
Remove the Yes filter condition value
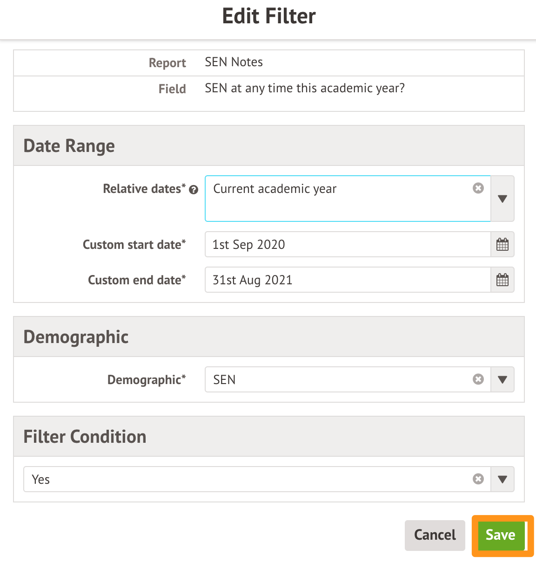[x=478, y=479]
